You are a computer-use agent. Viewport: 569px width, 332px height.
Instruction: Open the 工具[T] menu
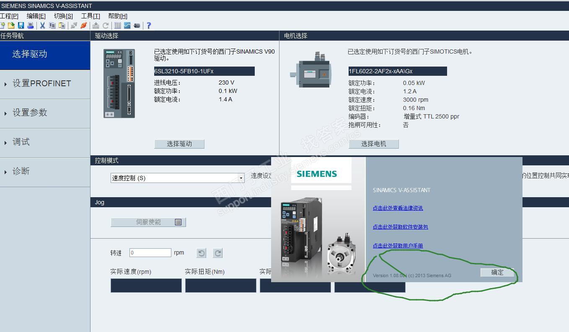pyautogui.click(x=91, y=16)
